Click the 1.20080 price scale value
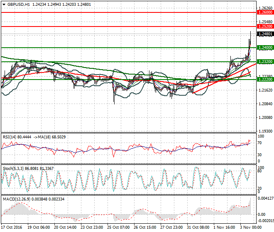 click(x=265, y=118)
